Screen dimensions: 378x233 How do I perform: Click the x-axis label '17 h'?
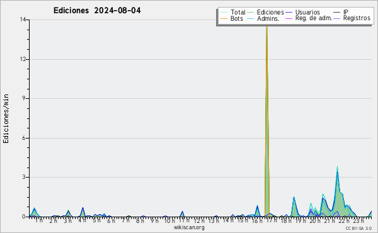tap(272, 220)
